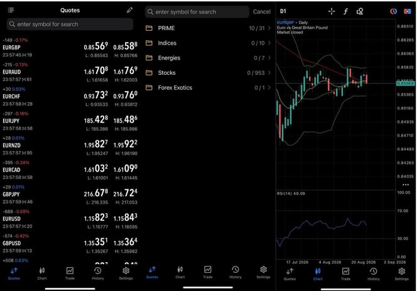This screenshot has width=417, height=291.
Task: Open Trade tab in left screen bar
Action: [x=70, y=273]
